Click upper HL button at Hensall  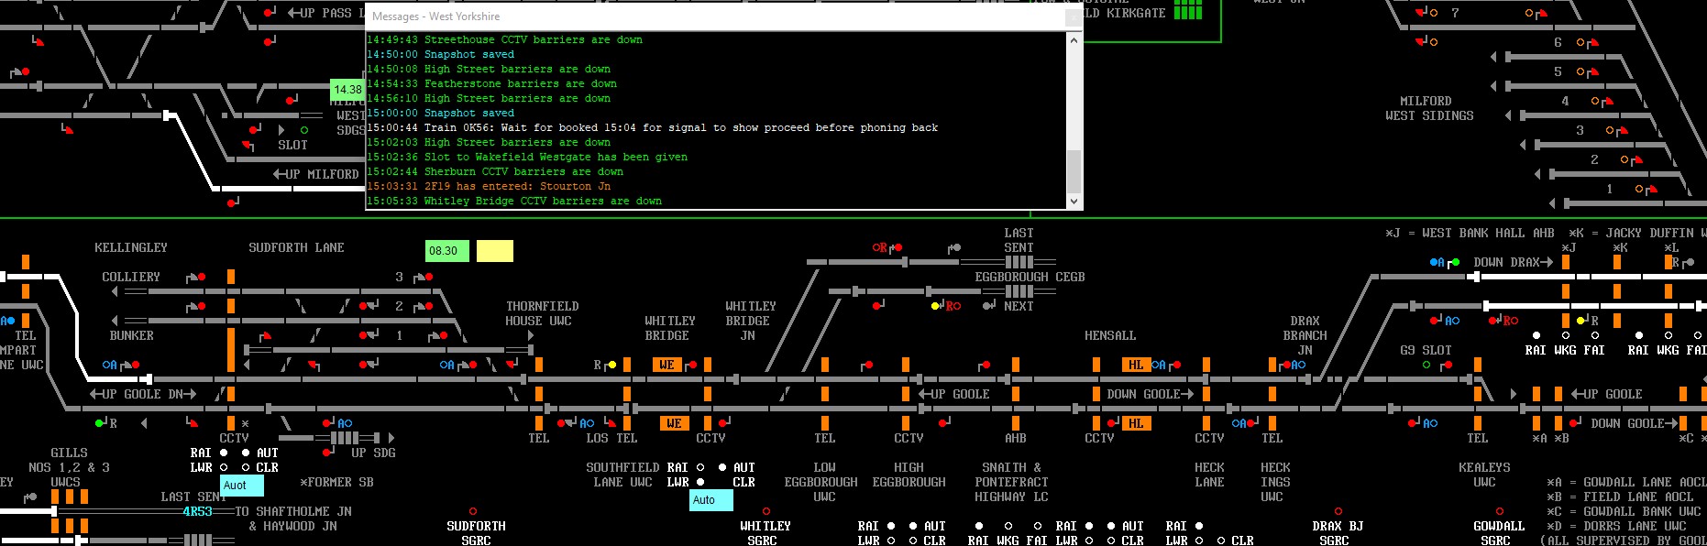click(1136, 365)
